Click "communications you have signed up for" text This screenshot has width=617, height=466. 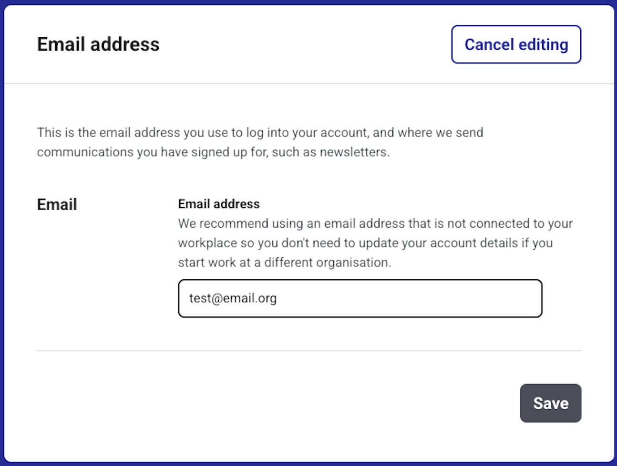[x=152, y=152]
